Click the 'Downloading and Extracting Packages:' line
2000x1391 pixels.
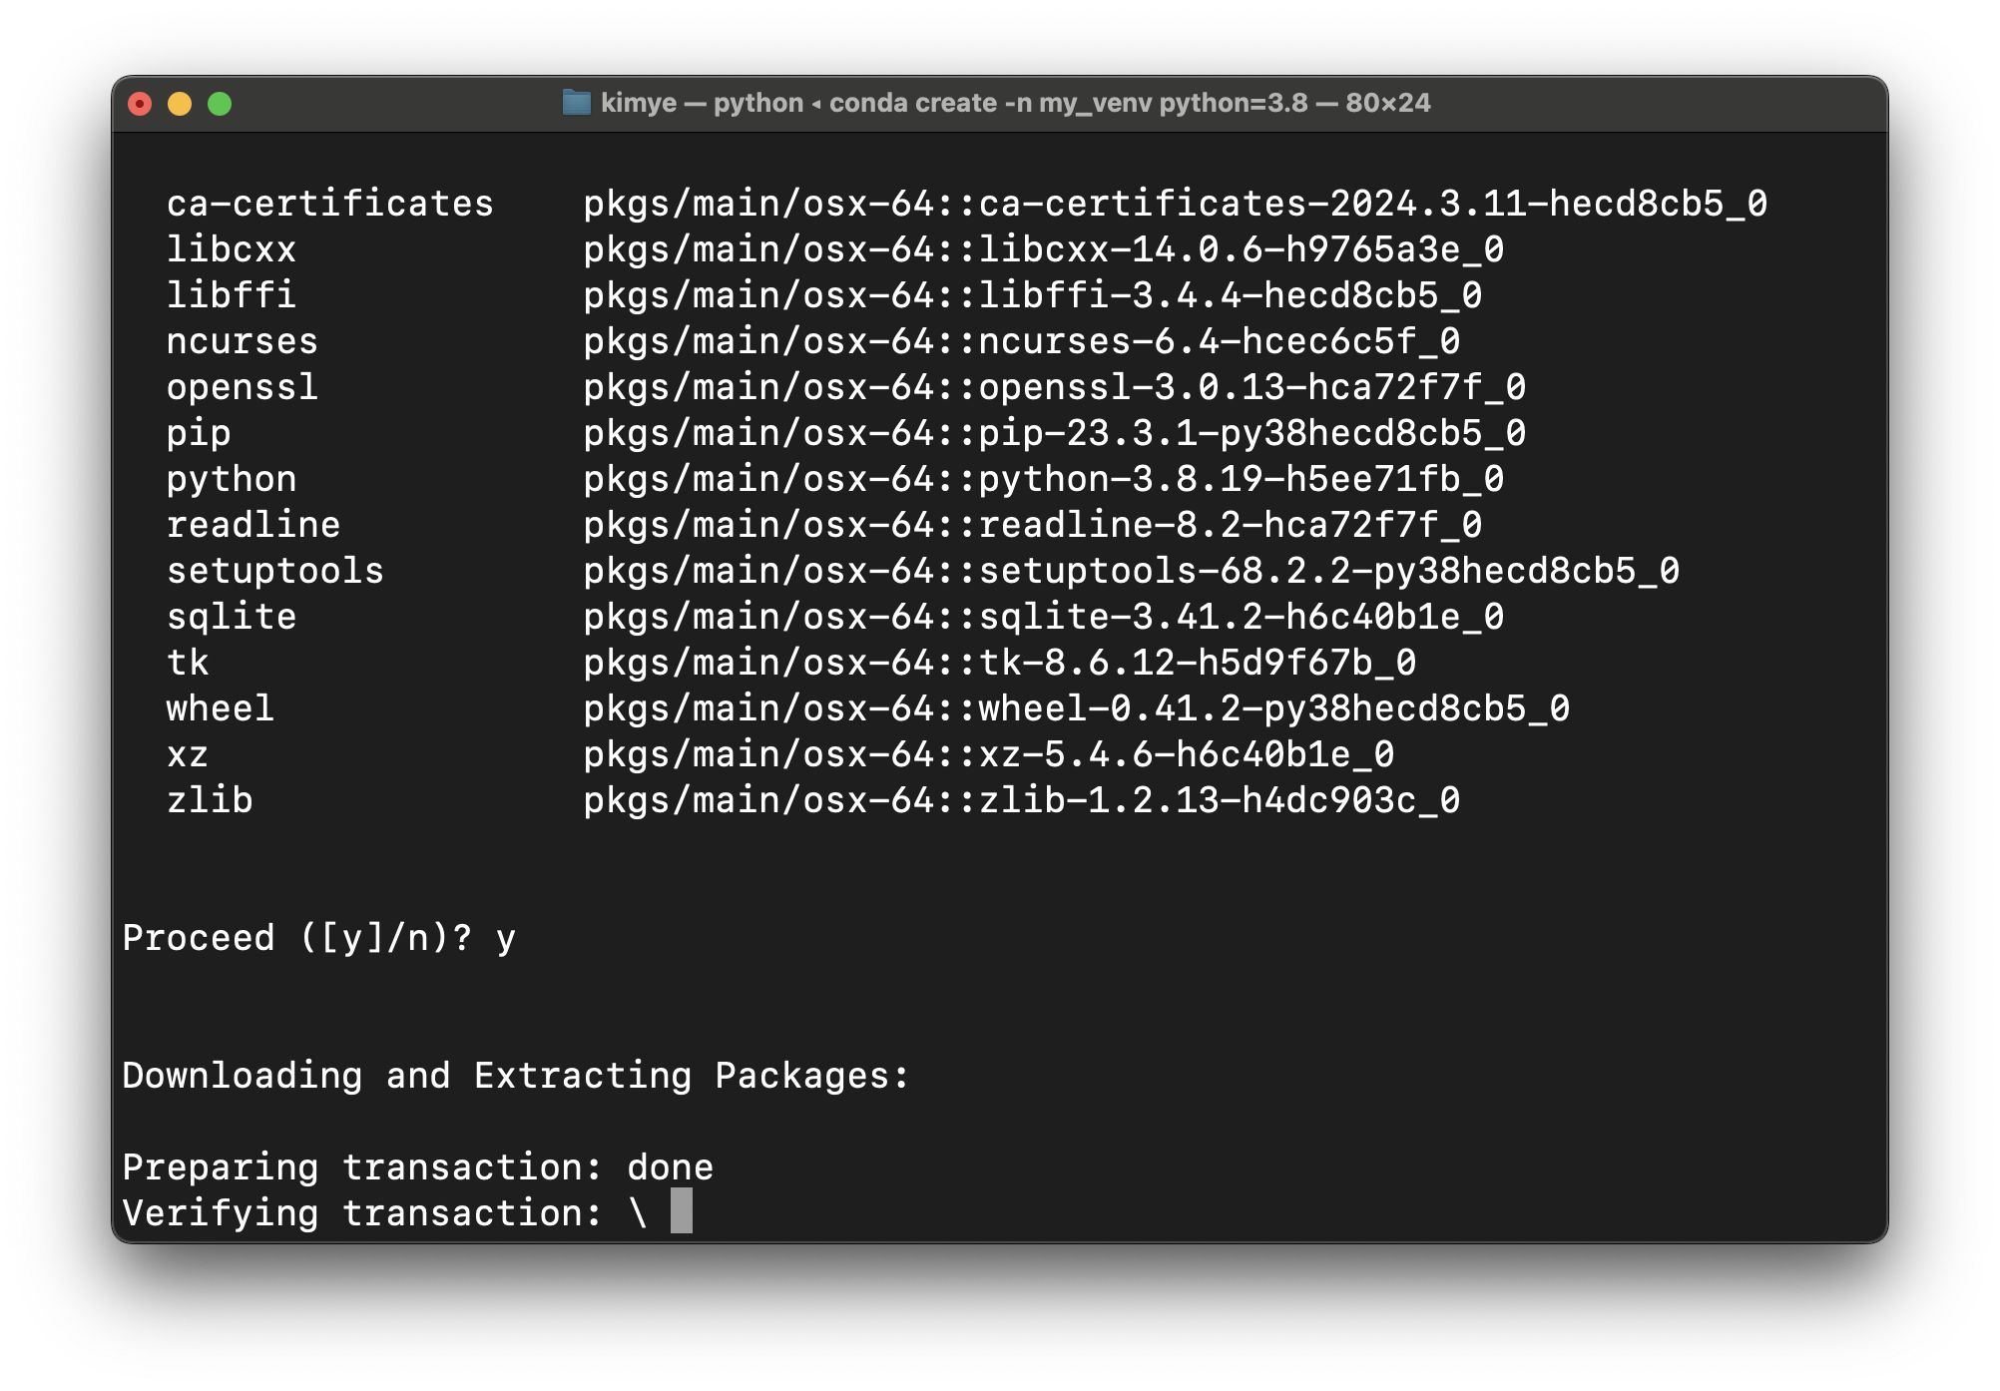pyautogui.click(x=516, y=1076)
